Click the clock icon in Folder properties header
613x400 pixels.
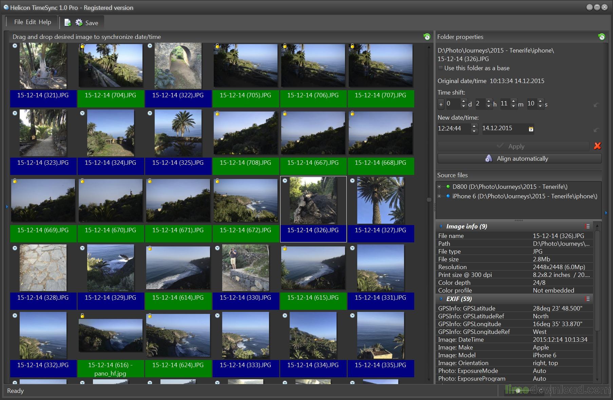[601, 37]
